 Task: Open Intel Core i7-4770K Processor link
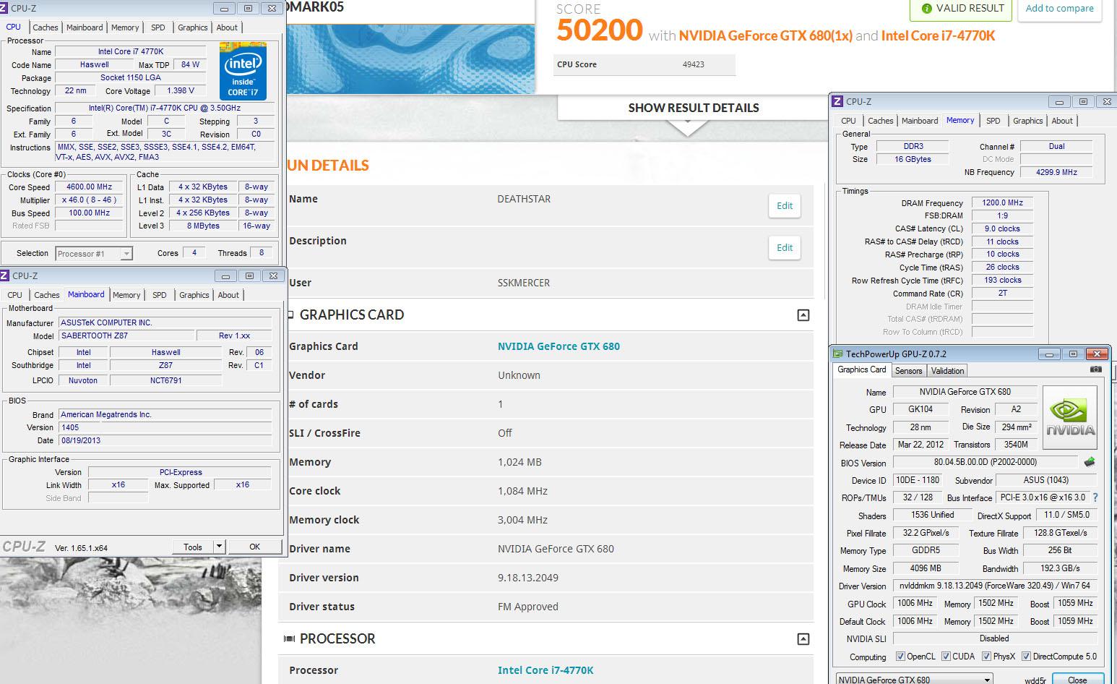tap(545, 670)
